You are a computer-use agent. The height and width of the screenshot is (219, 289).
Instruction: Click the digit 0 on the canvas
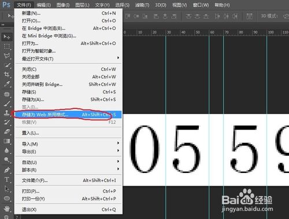tap(144, 149)
